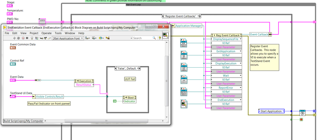Click the Bool property node
The image size is (322, 140).
pyautogui.click(x=129, y=98)
